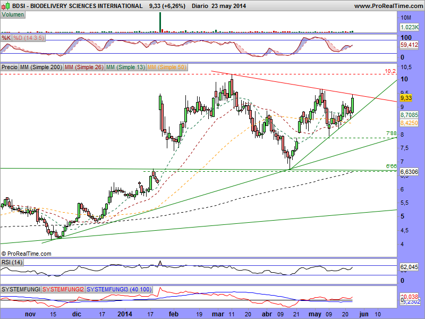This screenshot has width=425, height=319.
Task: Click the 59,412 stochastic value box
Action: point(409,45)
